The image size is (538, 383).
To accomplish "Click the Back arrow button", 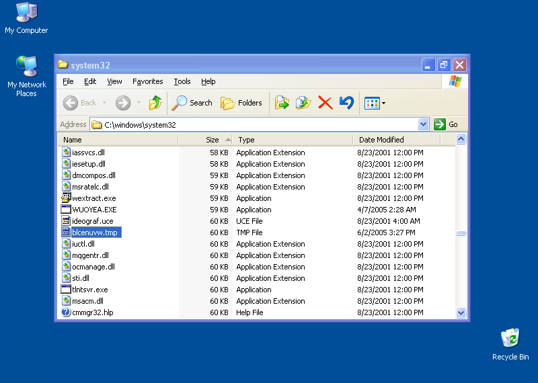I will click(x=71, y=103).
